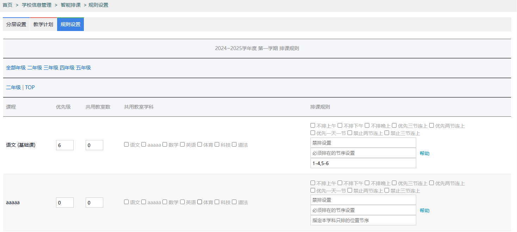
Task: Check 优先两节连上 in the 语文 row
Action: pyautogui.click(x=432, y=126)
